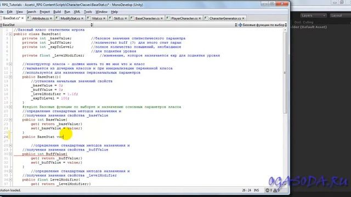Click the cursor position 26:24 in status bar
The height and width of the screenshot is (197, 351).
coord(246,190)
